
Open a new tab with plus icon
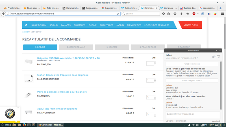(x=220, y=8)
